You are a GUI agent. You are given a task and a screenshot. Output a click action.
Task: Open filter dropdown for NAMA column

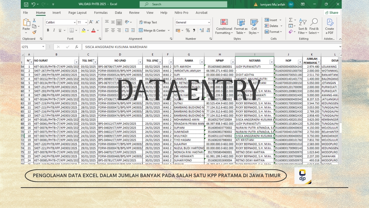point(202,62)
